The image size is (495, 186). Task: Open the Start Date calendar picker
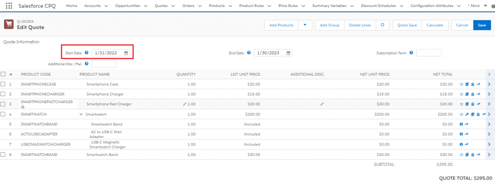pos(126,53)
